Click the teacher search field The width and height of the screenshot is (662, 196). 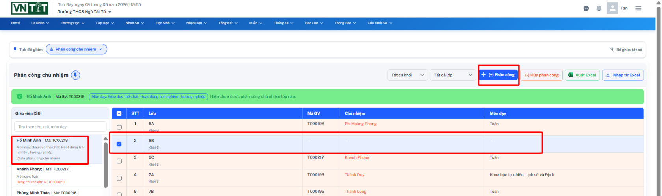[61, 127]
